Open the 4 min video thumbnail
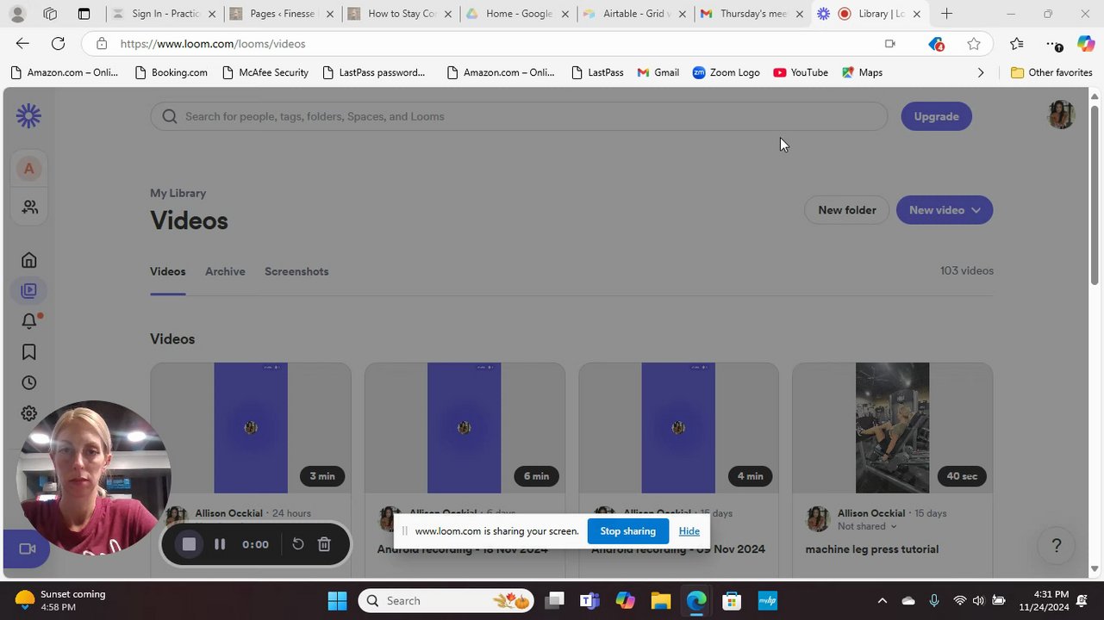The image size is (1104, 620). pos(678,428)
